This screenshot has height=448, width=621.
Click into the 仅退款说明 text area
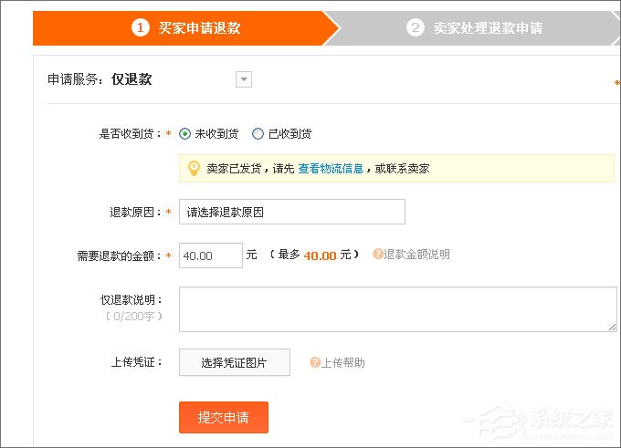[x=397, y=308]
